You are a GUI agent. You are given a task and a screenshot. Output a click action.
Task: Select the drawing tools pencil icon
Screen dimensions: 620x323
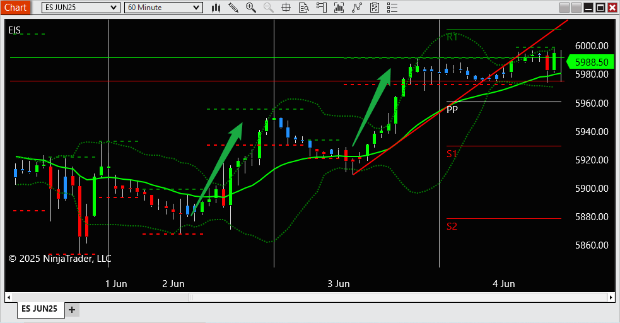coord(233,8)
